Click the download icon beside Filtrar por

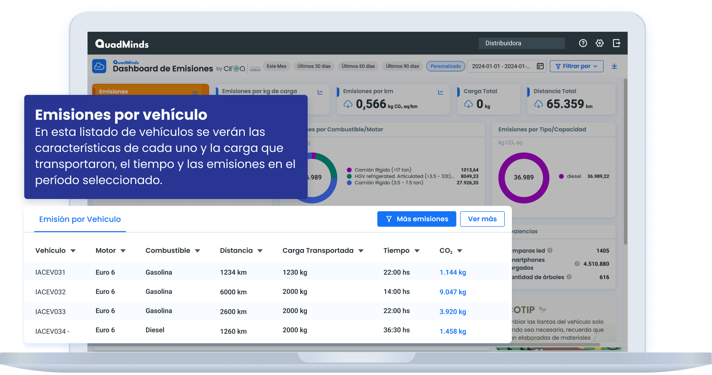614,66
